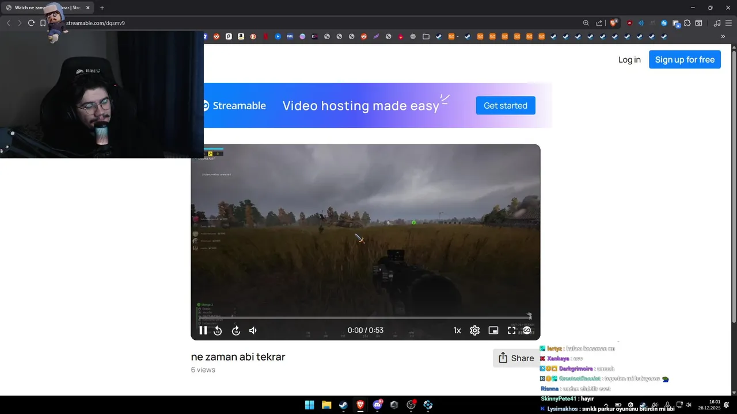737x414 pixels.
Task: Open the taskbar clock showing 16:01
Action: pos(709,405)
